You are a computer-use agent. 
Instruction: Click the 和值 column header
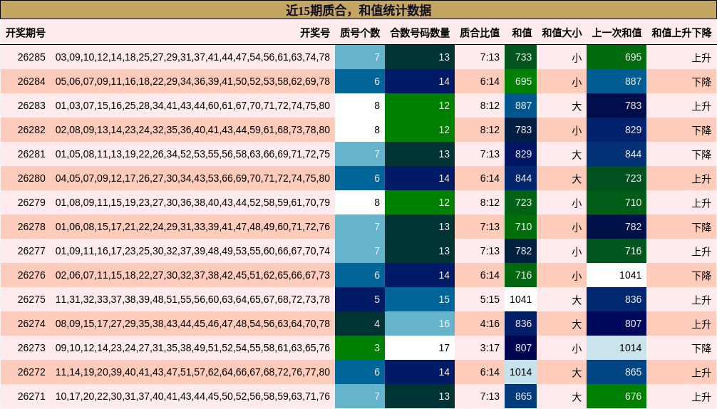(x=522, y=33)
